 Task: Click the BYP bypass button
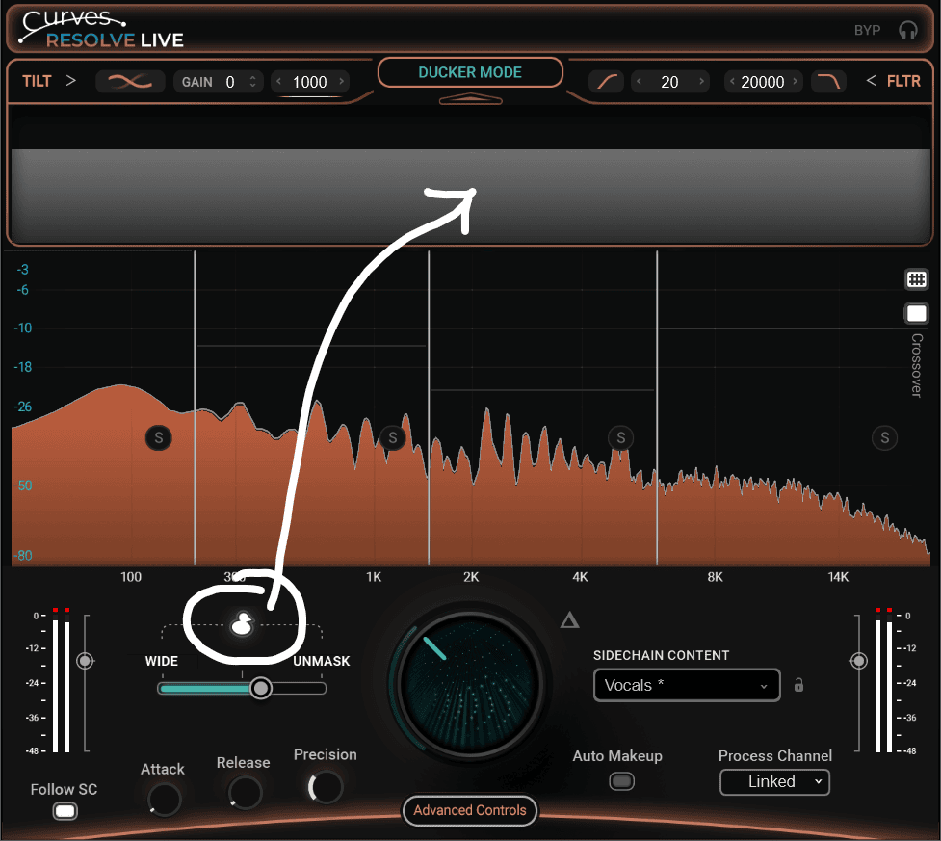pyautogui.click(x=867, y=30)
